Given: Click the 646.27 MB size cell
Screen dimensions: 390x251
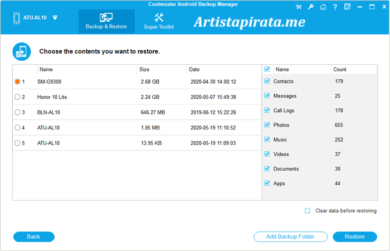Looking at the screenshot, I should click(x=153, y=113).
